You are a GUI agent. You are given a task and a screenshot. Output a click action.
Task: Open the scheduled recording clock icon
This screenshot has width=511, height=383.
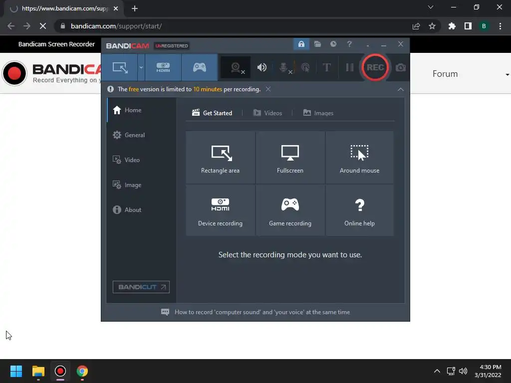tap(333, 44)
